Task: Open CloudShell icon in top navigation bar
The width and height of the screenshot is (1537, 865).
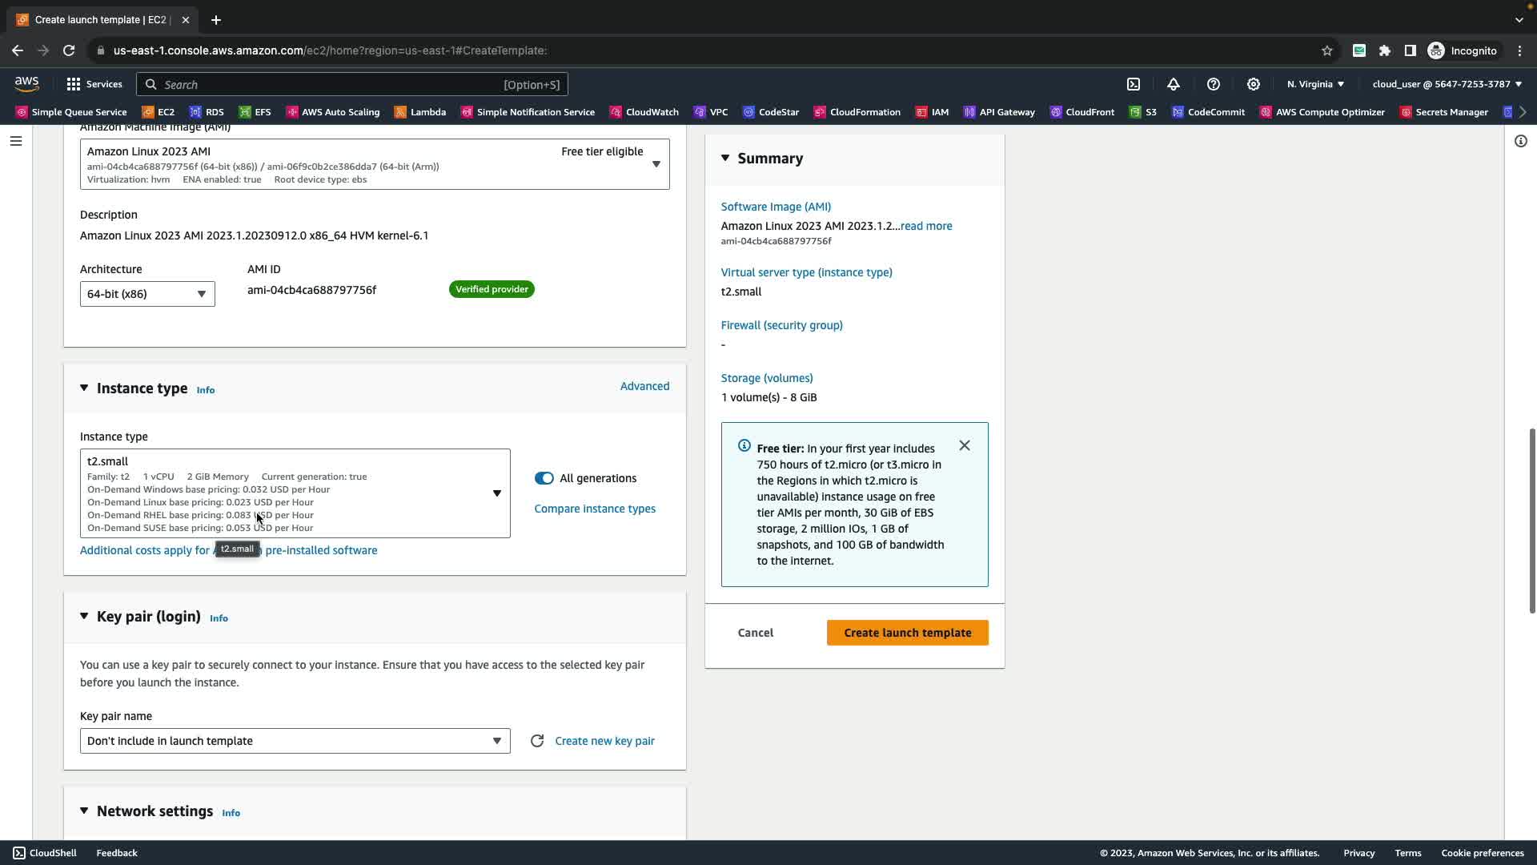Action: click(x=1134, y=84)
